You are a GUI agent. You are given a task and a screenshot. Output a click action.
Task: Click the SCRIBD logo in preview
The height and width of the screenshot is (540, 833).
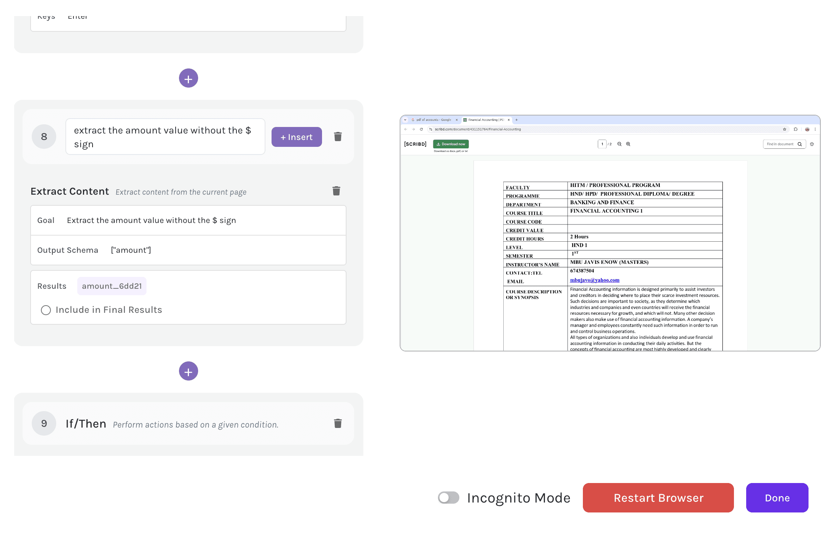click(x=415, y=144)
